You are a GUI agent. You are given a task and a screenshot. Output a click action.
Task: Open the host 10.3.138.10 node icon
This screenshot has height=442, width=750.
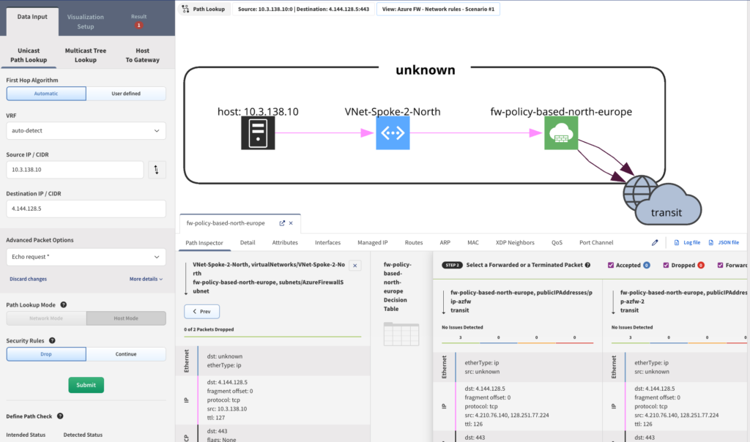click(258, 134)
